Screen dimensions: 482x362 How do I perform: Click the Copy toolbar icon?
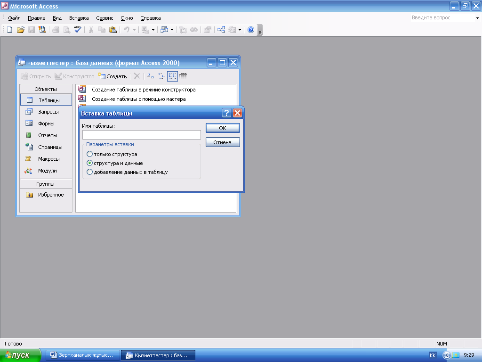[102, 30]
